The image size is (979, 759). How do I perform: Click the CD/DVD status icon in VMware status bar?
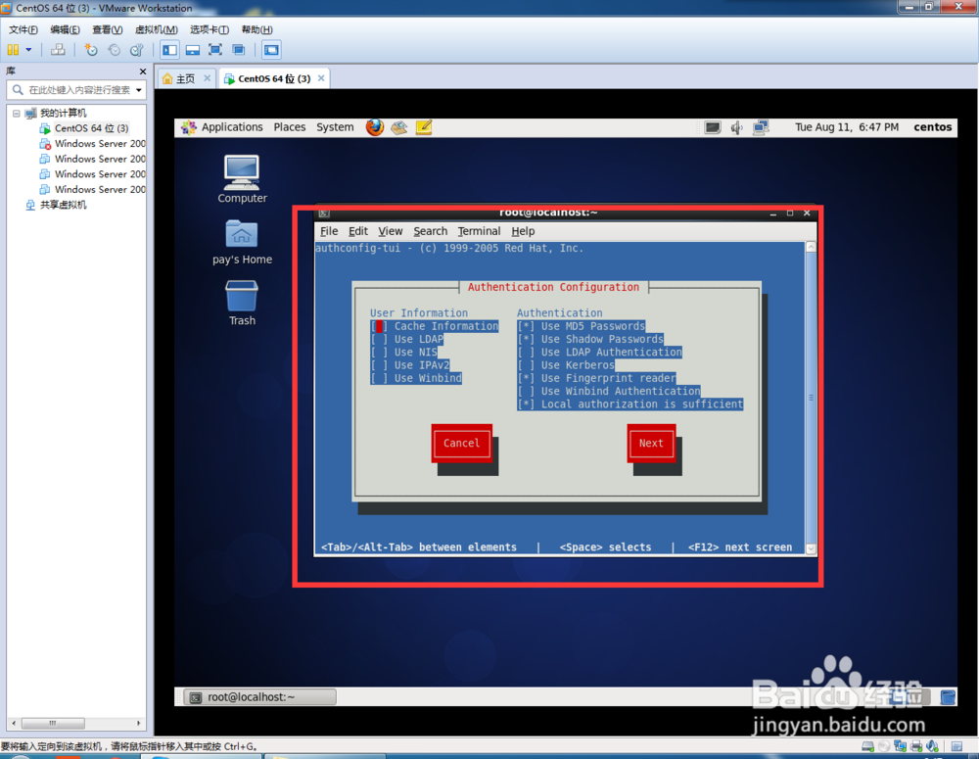[884, 746]
